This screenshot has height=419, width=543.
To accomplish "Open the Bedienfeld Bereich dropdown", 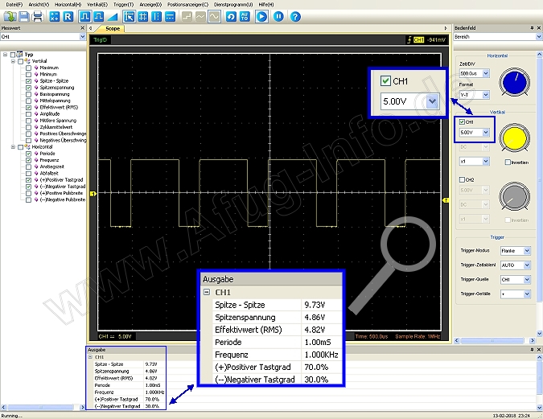I will [538, 36].
